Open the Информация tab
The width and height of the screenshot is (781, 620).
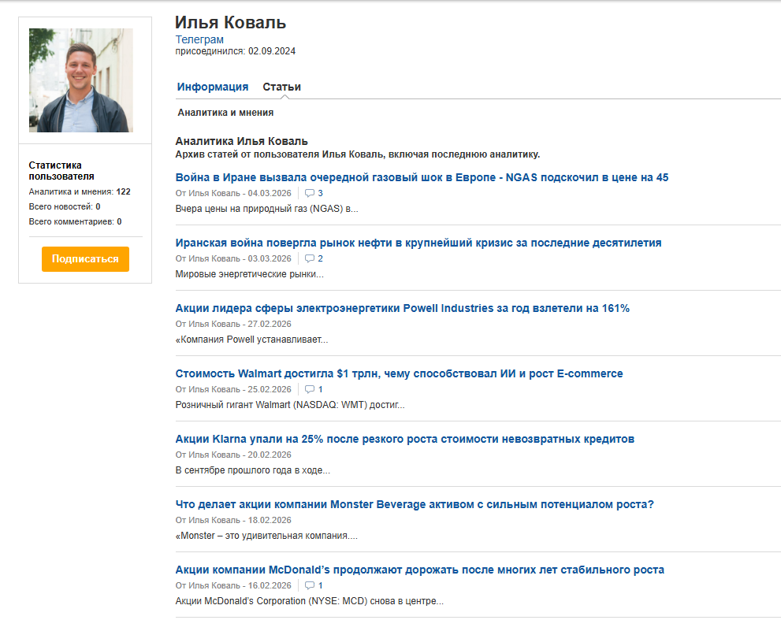click(x=213, y=87)
